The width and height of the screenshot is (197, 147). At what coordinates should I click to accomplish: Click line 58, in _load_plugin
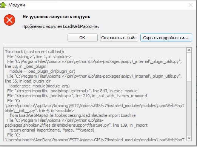26,66
